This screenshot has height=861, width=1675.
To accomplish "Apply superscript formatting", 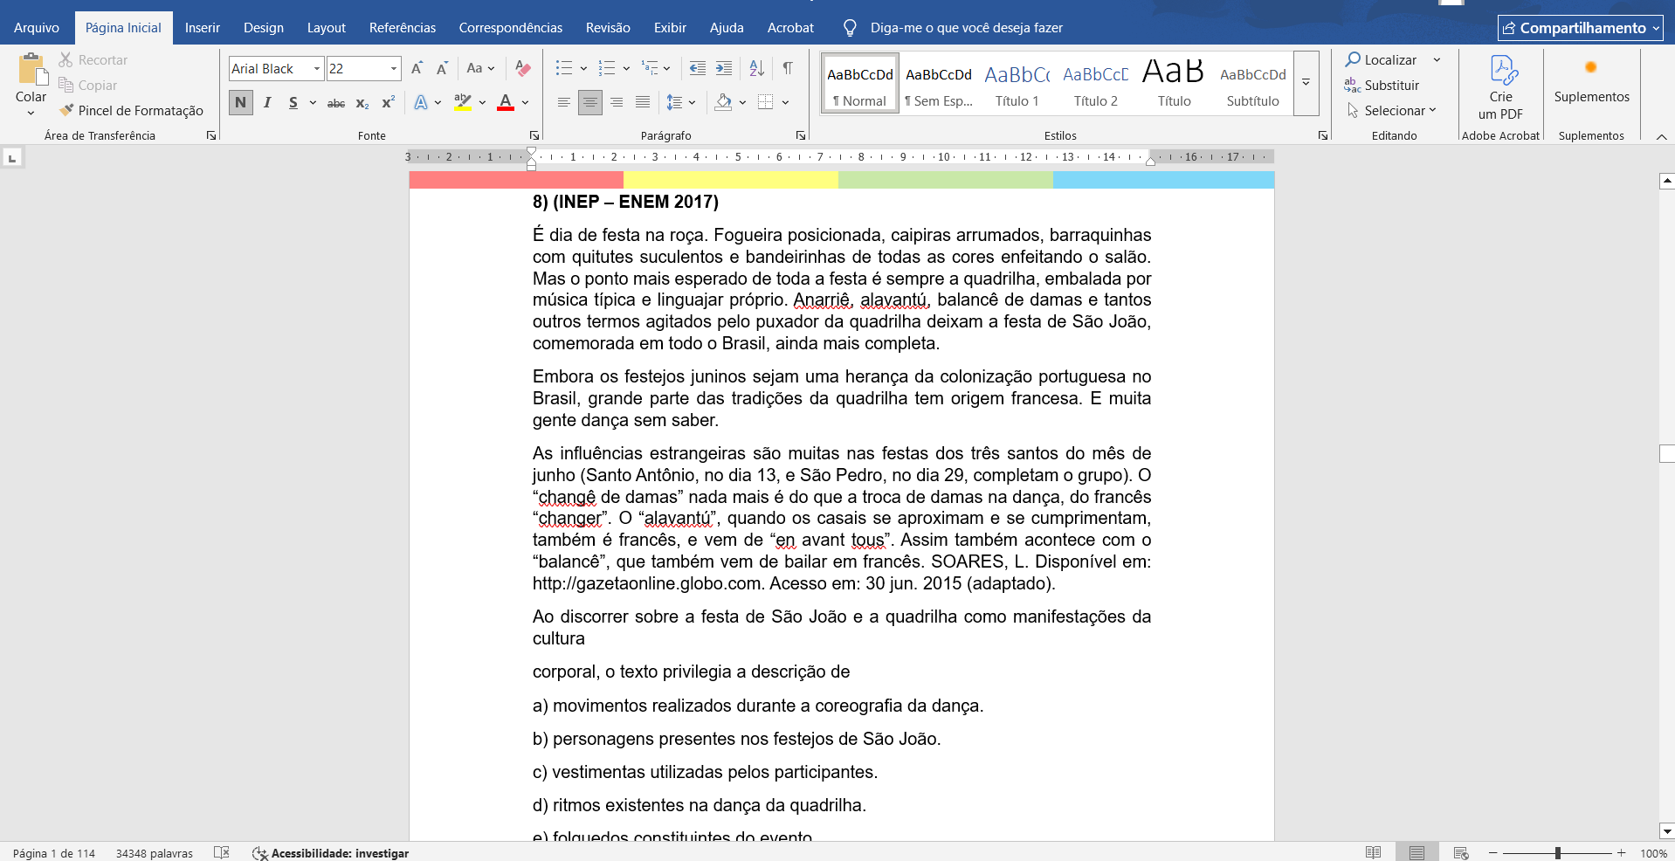I will tap(389, 103).
